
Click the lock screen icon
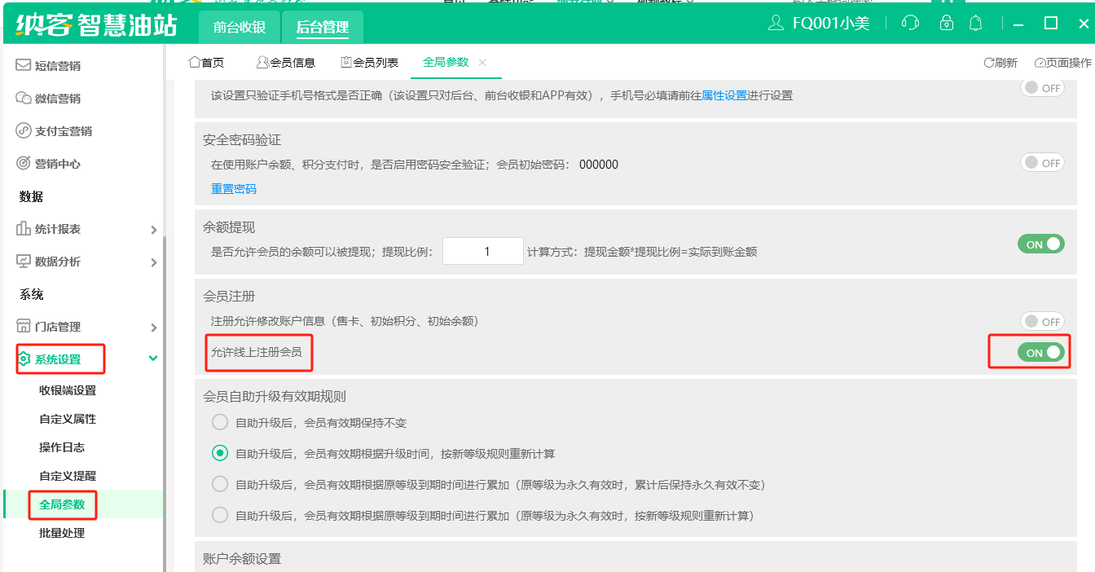point(946,23)
